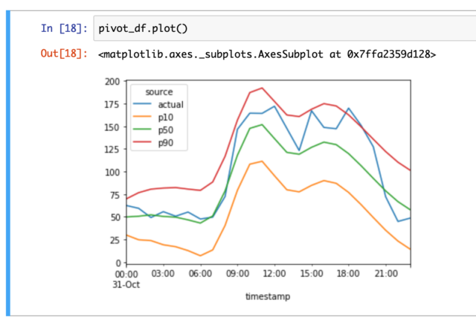Screen dimensions: 476x320
Task: Click the 03:00 x-axis tick label
Action: (163, 274)
